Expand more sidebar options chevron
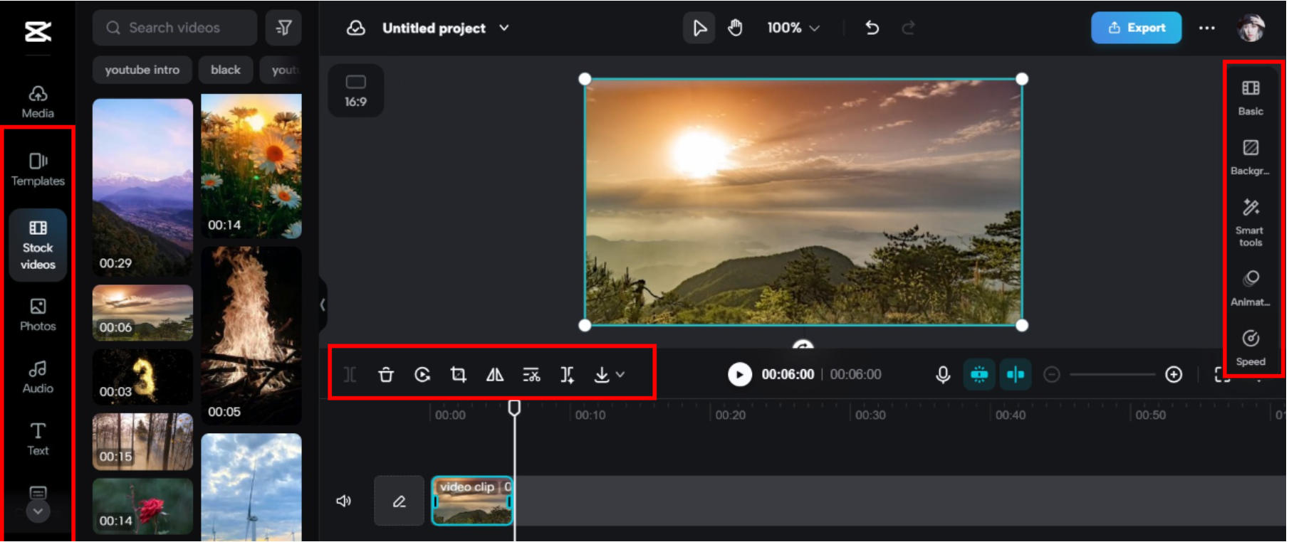 (38, 511)
